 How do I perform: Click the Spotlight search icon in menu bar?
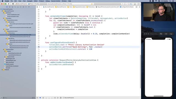(x=170, y=1)
